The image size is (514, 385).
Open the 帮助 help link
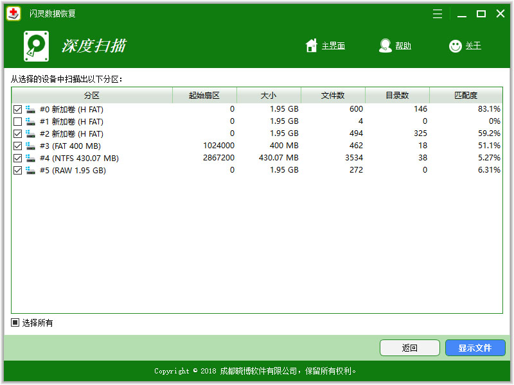pos(403,46)
